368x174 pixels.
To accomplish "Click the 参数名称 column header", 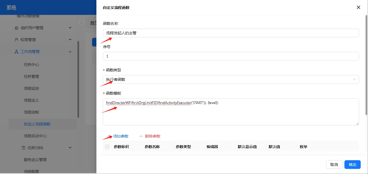I will [x=152, y=147].
